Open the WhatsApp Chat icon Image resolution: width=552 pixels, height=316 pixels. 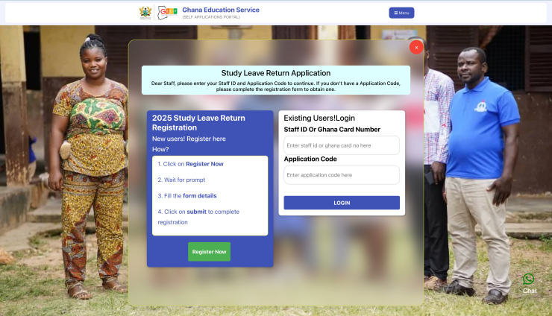coord(528,279)
